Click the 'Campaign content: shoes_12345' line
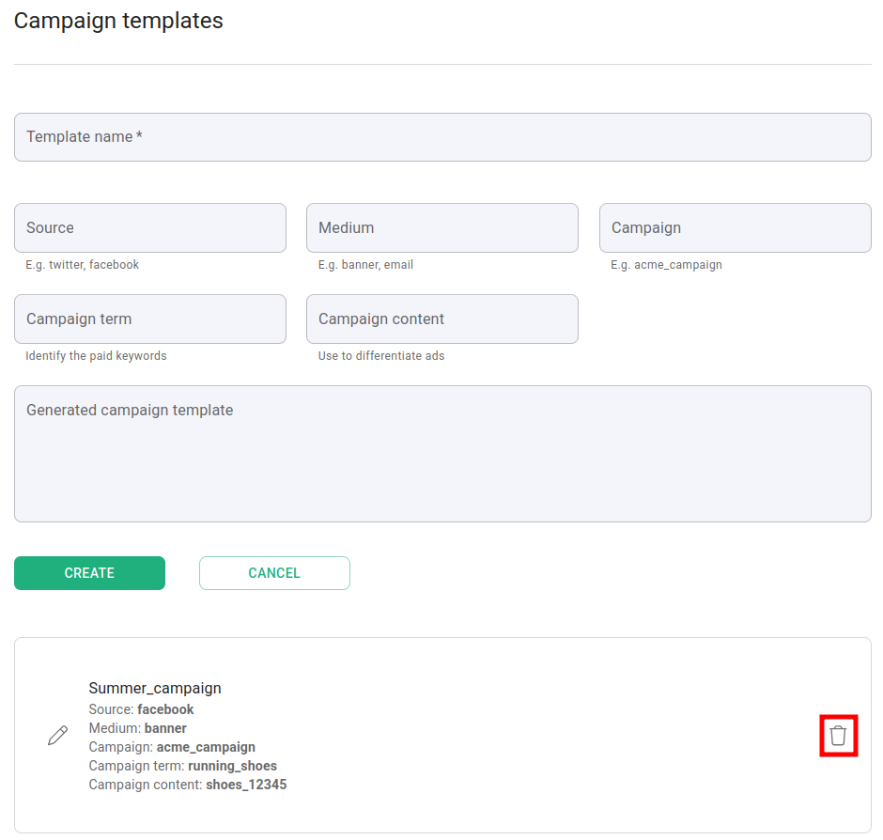The height and width of the screenshot is (840, 883). tap(187, 785)
